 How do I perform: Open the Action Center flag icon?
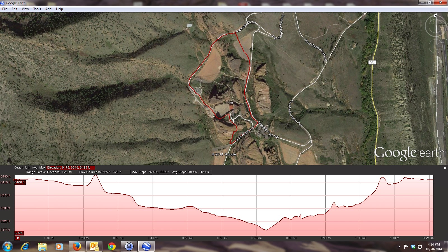406,247
